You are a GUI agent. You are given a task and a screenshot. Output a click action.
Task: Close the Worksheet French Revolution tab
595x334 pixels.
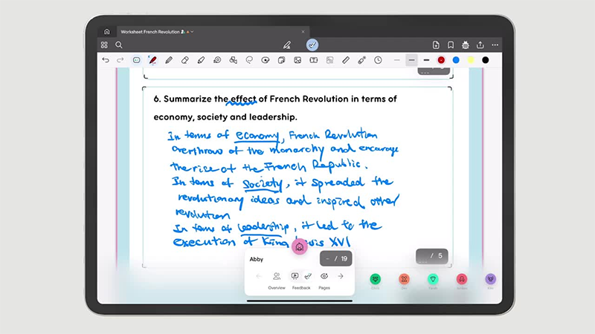click(x=303, y=32)
